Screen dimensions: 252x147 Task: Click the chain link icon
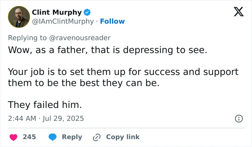(x=97, y=137)
